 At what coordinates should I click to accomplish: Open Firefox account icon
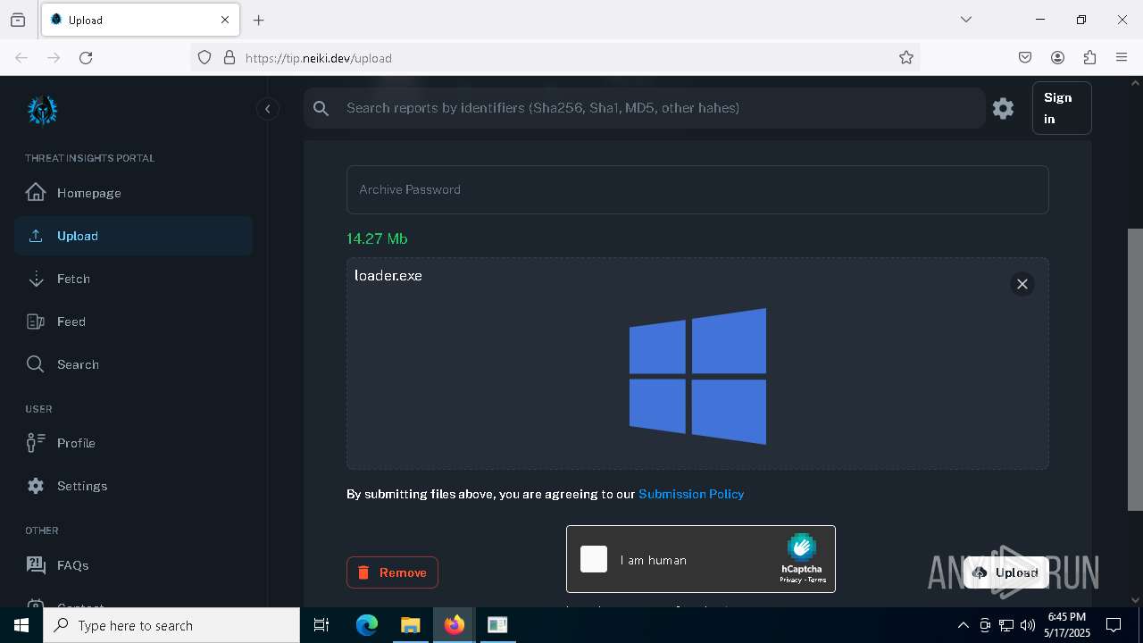pos(1057,57)
